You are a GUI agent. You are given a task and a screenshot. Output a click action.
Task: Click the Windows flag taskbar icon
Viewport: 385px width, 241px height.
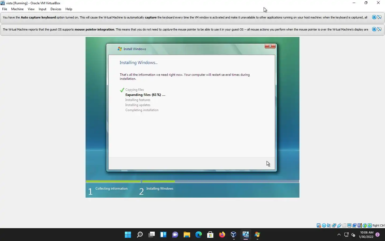257,235
